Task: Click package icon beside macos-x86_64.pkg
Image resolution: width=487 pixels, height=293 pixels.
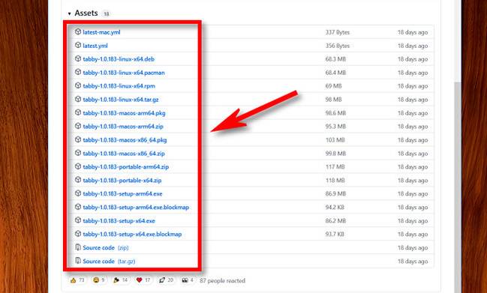Action: [78, 139]
